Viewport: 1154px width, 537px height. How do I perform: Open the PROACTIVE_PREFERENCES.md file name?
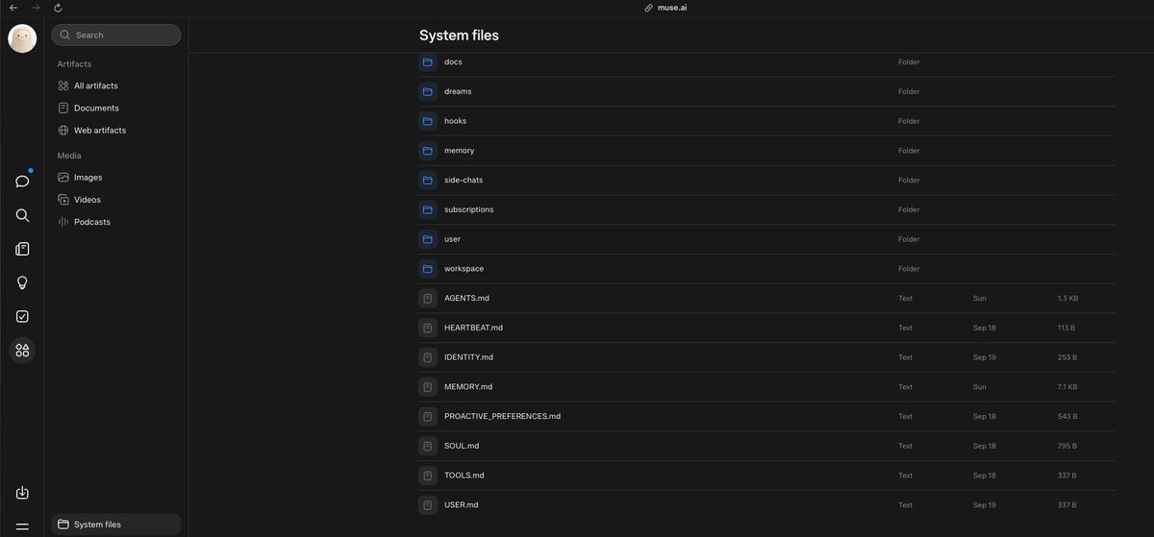[502, 416]
